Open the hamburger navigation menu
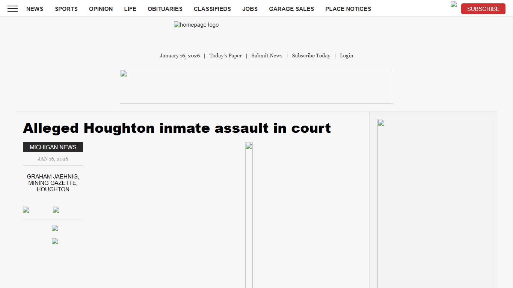Viewport: 513px width, 288px height. point(12,9)
